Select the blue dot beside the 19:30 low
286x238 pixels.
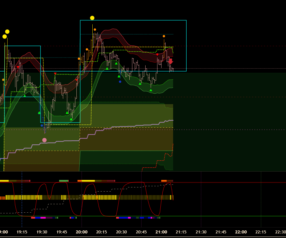[x=42, y=125]
